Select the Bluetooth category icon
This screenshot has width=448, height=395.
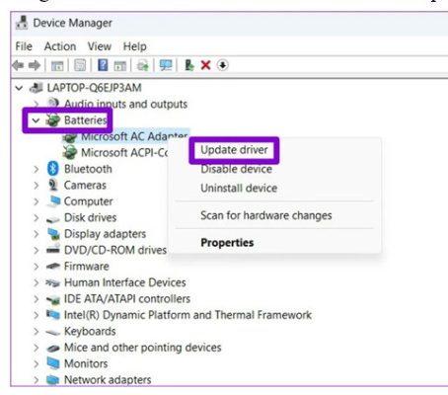click(53, 169)
